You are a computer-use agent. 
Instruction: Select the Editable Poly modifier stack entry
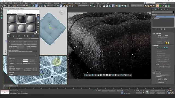pyautogui.click(x=157, y=19)
